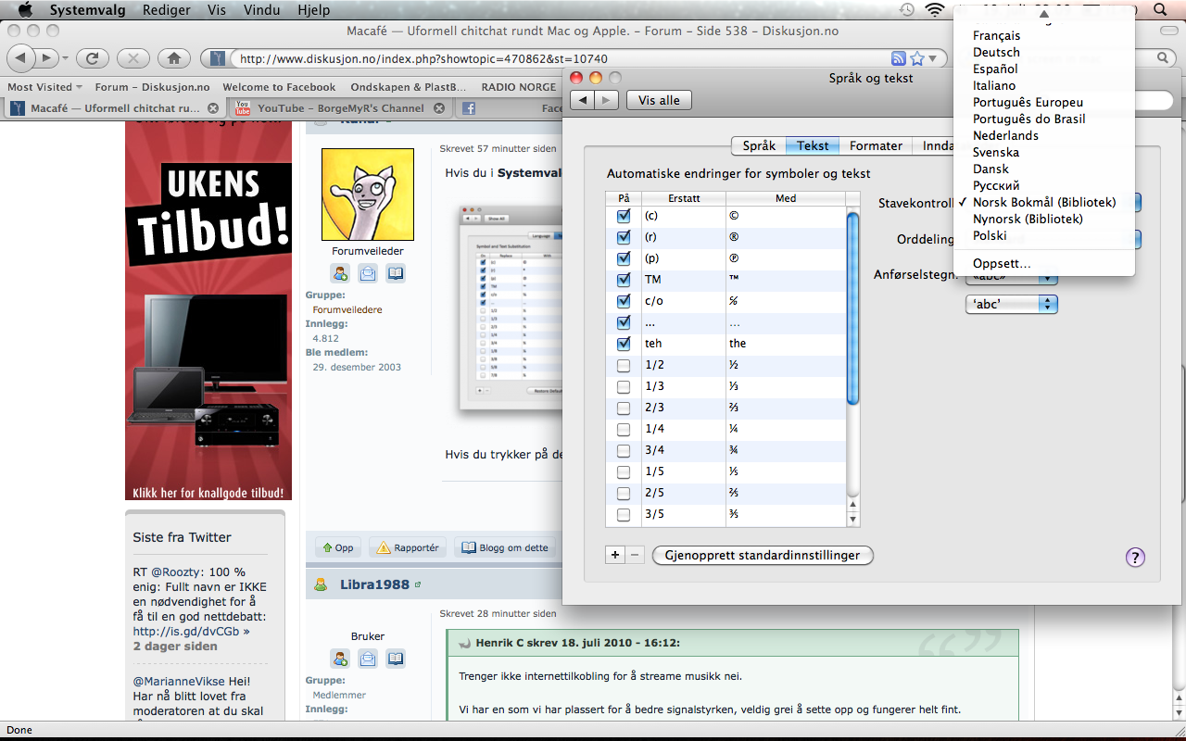This screenshot has height=741, width=1186.
Task: Close the Macafé Firefox tab
Action: click(213, 108)
